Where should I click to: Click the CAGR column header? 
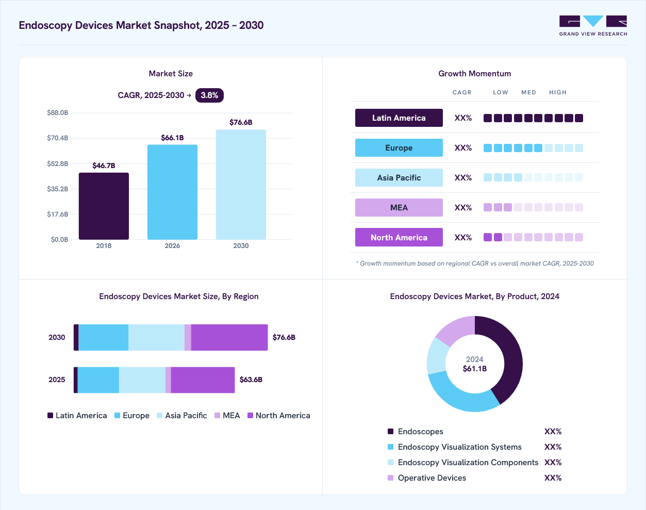click(462, 92)
